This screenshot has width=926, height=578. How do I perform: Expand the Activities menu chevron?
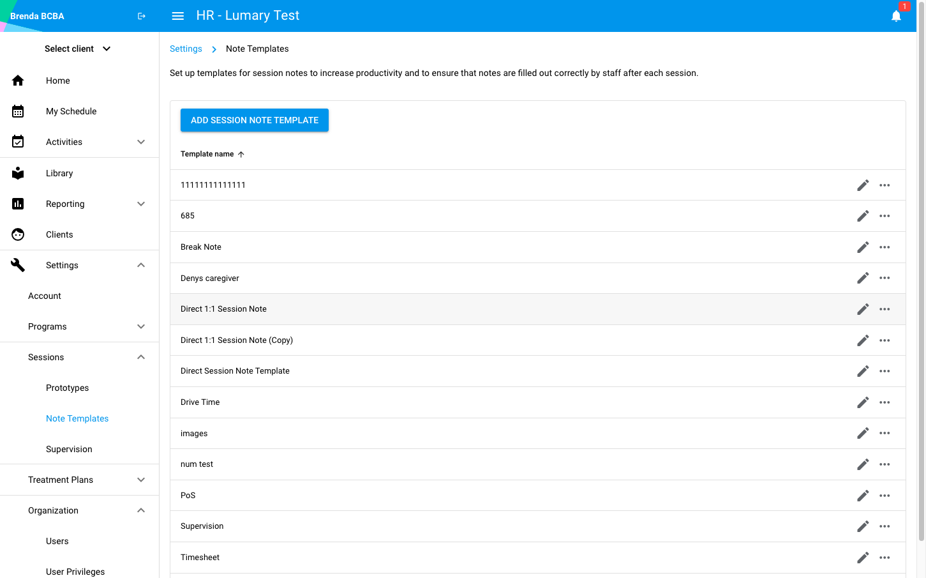tap(141, 142)
